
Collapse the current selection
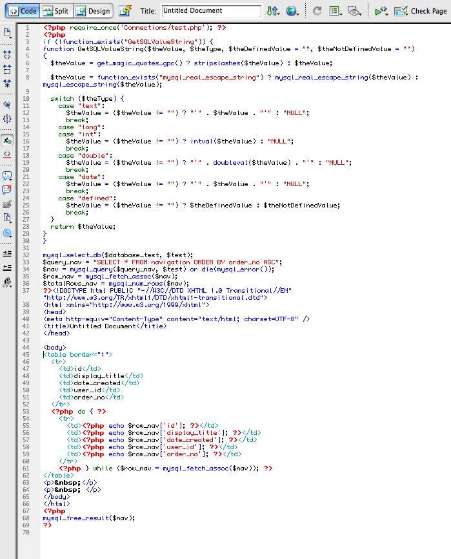[x=7, y=69]
